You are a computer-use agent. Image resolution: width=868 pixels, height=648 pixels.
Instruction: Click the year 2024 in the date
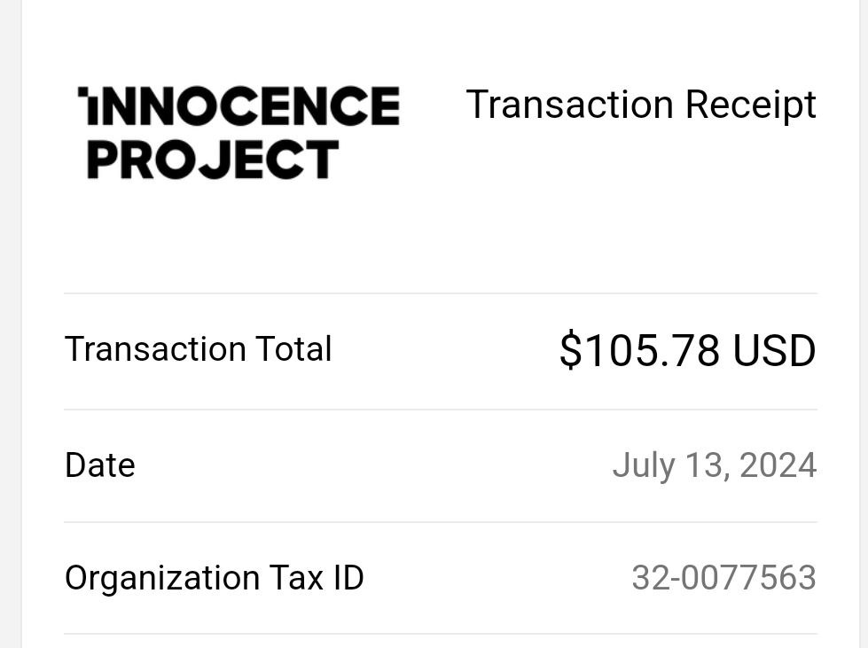coord(778,465)
